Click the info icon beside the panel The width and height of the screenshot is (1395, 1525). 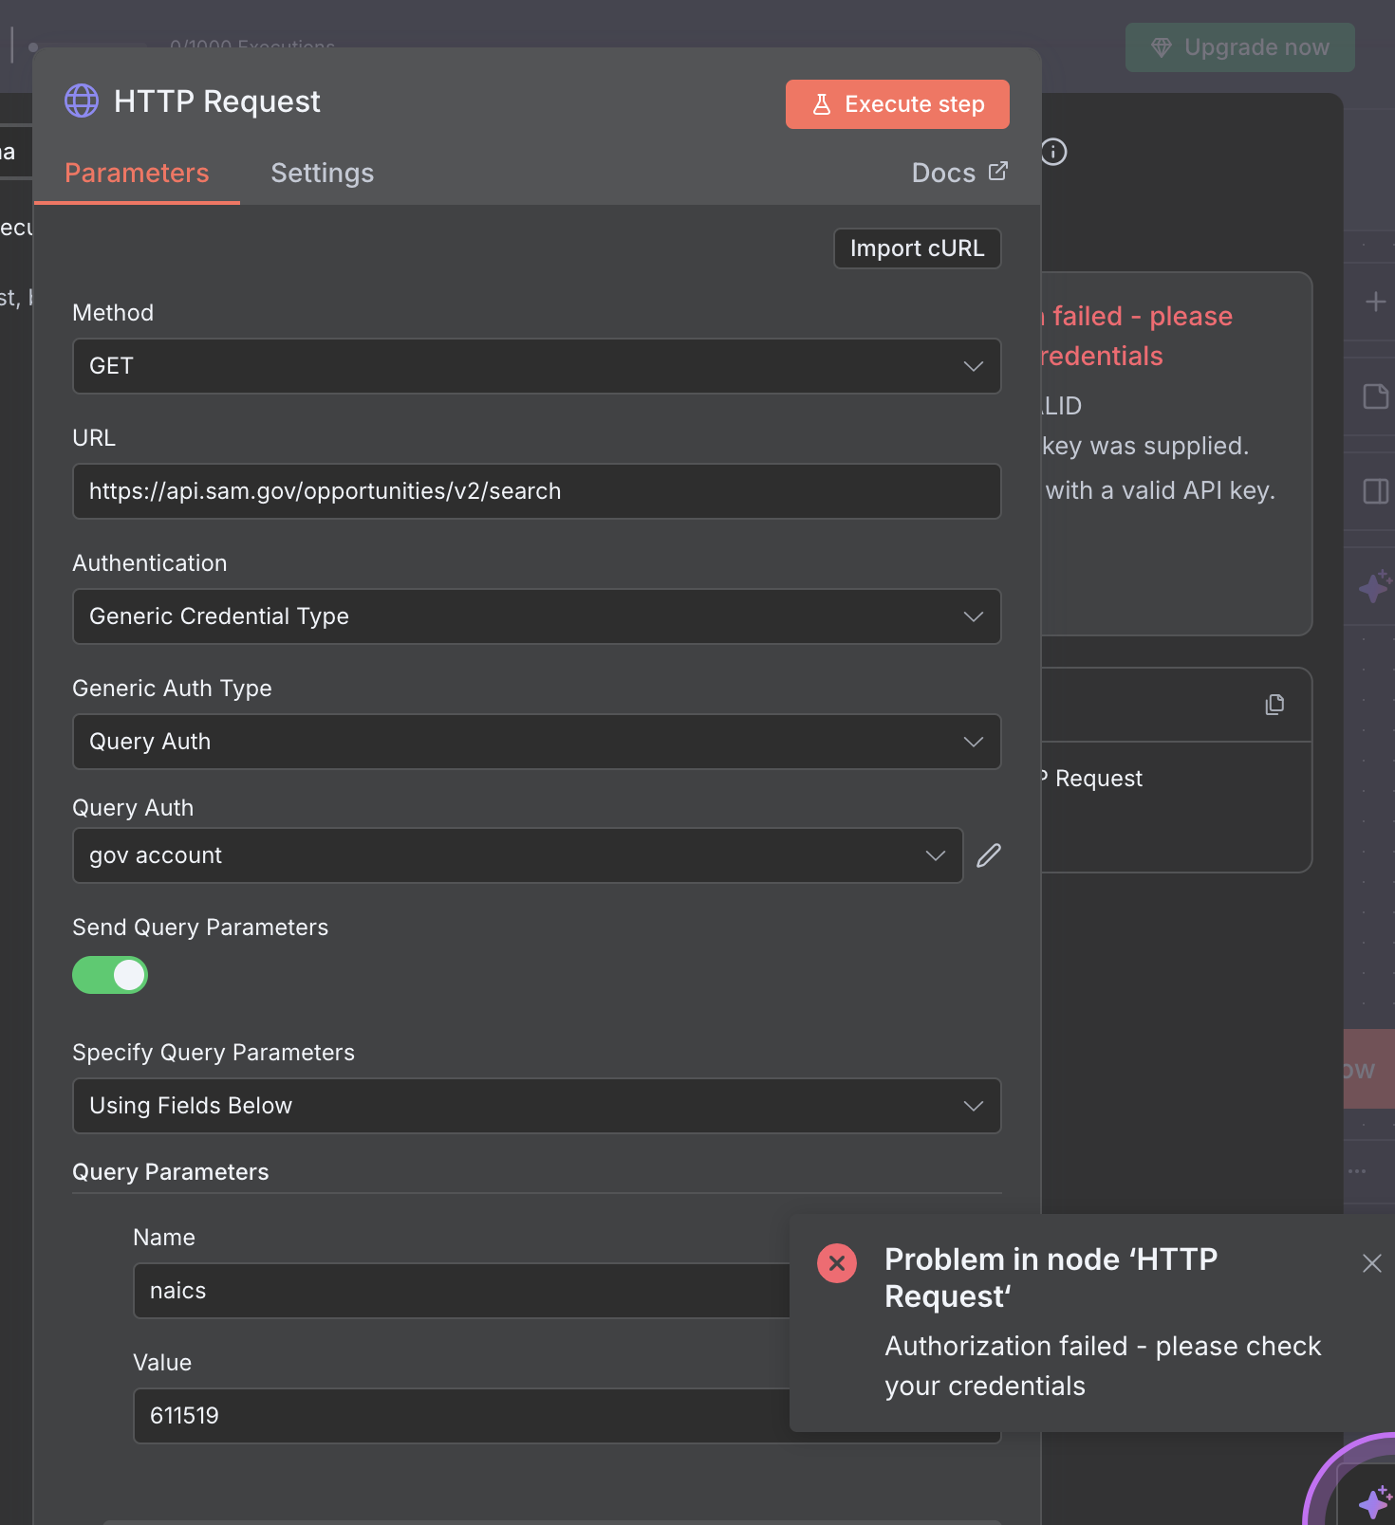(1053, 152)
